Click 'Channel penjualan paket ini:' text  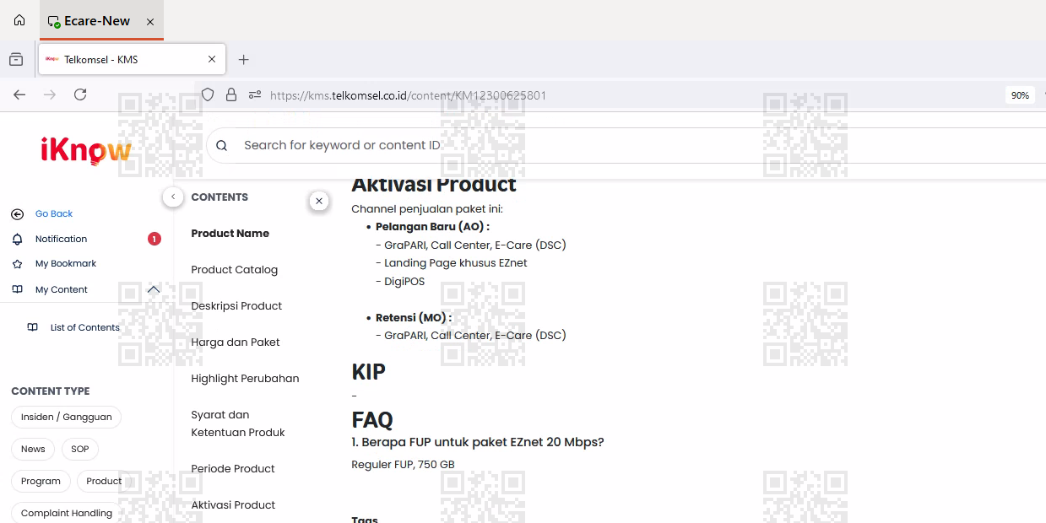[427, 209]
